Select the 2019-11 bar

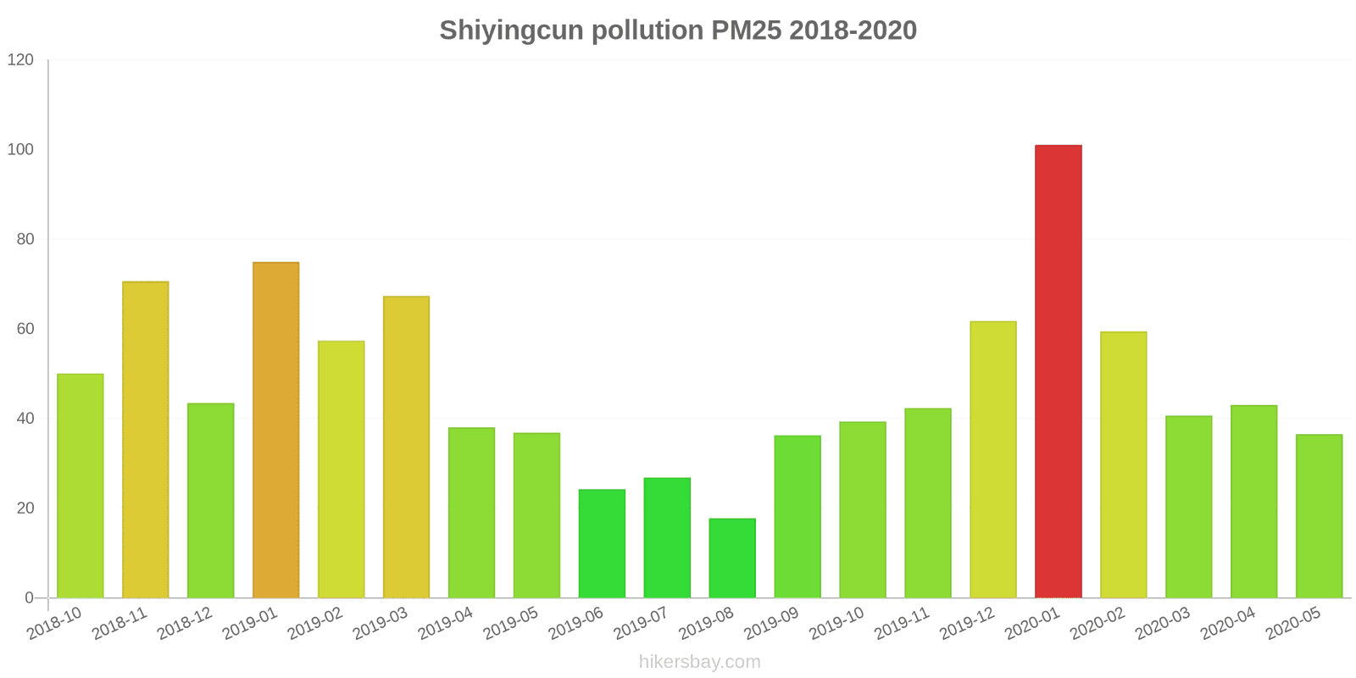[x=927, y=503]
